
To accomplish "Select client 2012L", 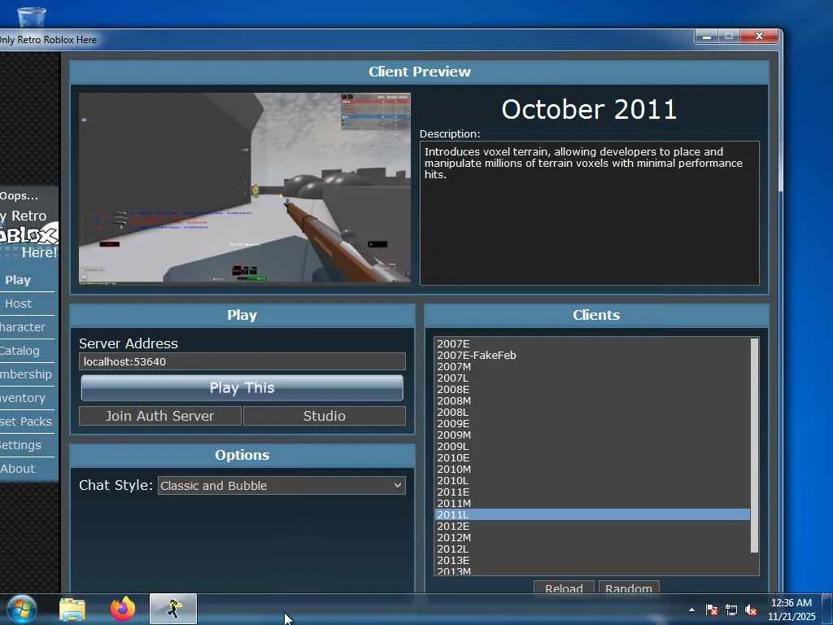I will [592, 549].
